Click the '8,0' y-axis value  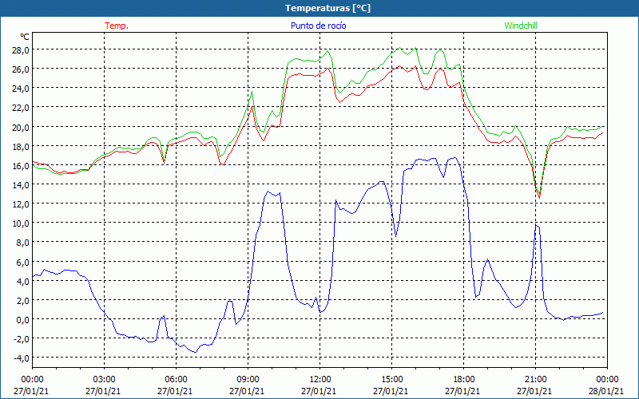pyautogui.click(x=22, y=243)
